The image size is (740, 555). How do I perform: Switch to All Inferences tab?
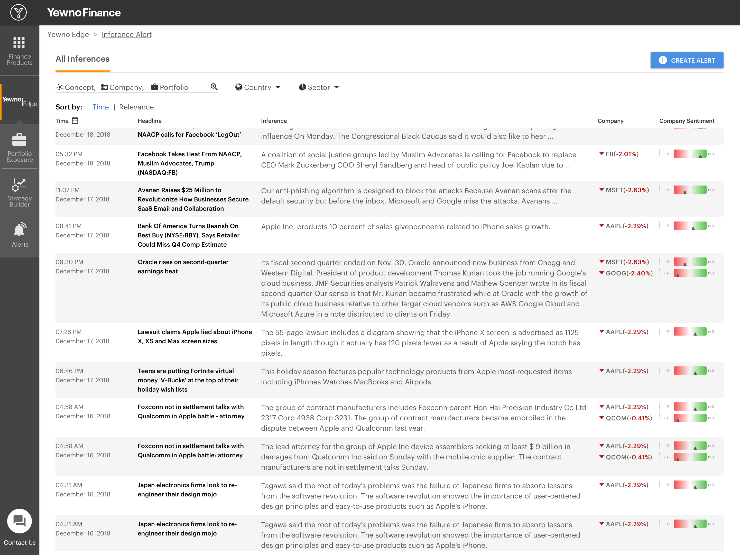point(83,59)
